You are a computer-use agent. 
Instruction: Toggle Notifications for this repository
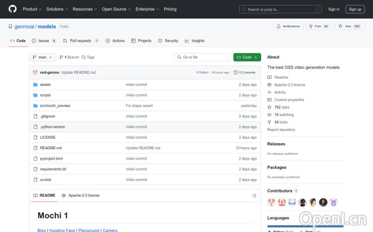click(x=287, y=26)
